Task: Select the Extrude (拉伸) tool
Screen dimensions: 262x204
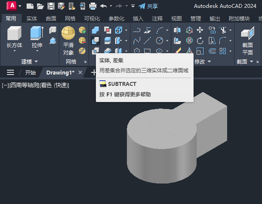Action: coord(37,37)
